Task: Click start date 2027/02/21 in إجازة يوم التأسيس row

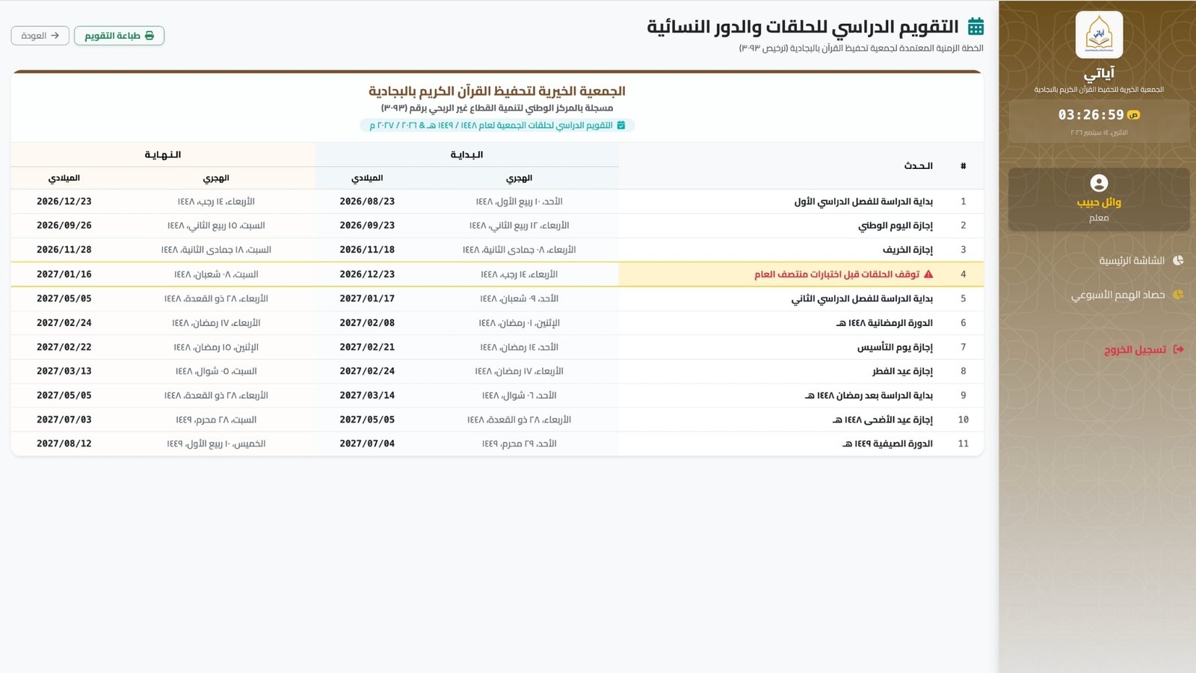Action: coord(367,347)
